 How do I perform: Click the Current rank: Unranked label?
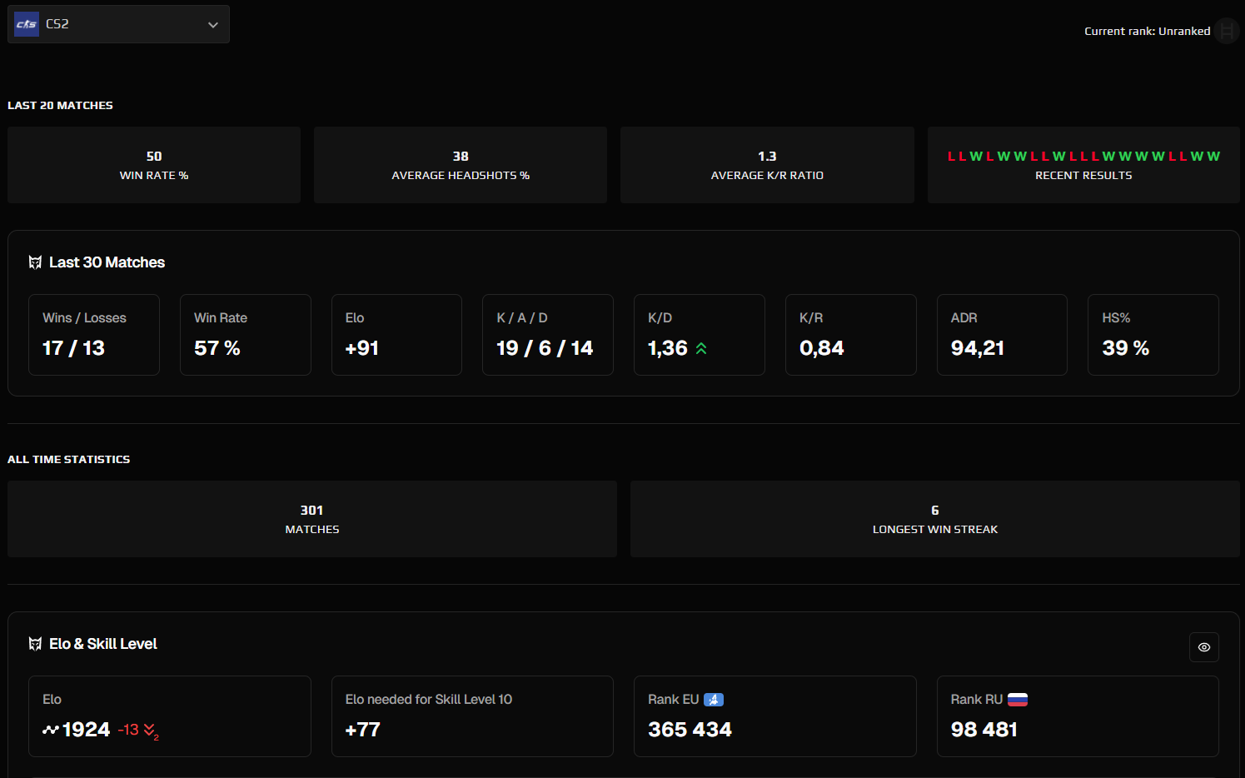pyautogui.click(x=1147, y=31)
